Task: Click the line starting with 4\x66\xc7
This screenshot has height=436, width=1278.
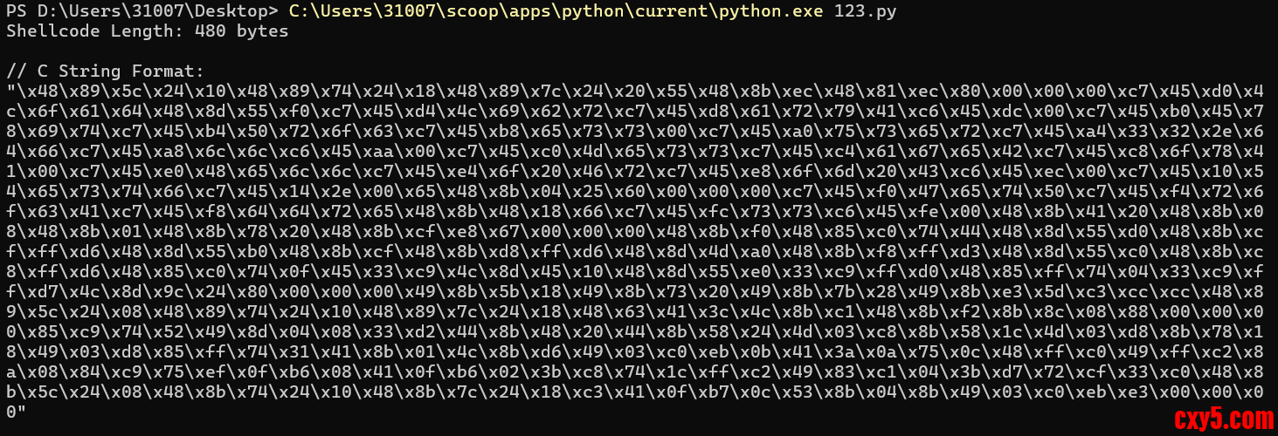Action: click(x=639, y=146)
